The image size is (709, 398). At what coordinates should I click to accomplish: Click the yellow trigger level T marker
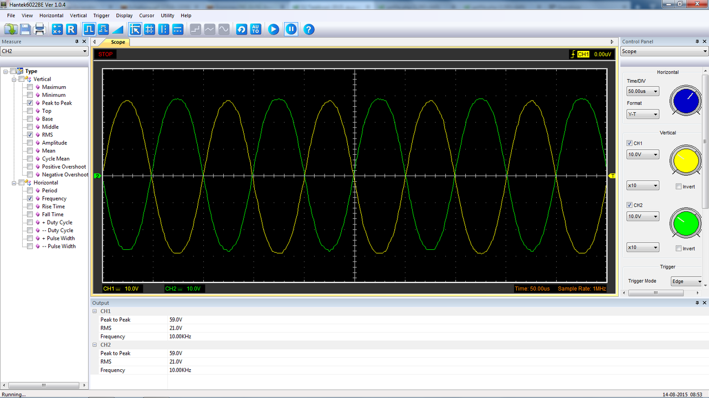[x=612, y=176]
